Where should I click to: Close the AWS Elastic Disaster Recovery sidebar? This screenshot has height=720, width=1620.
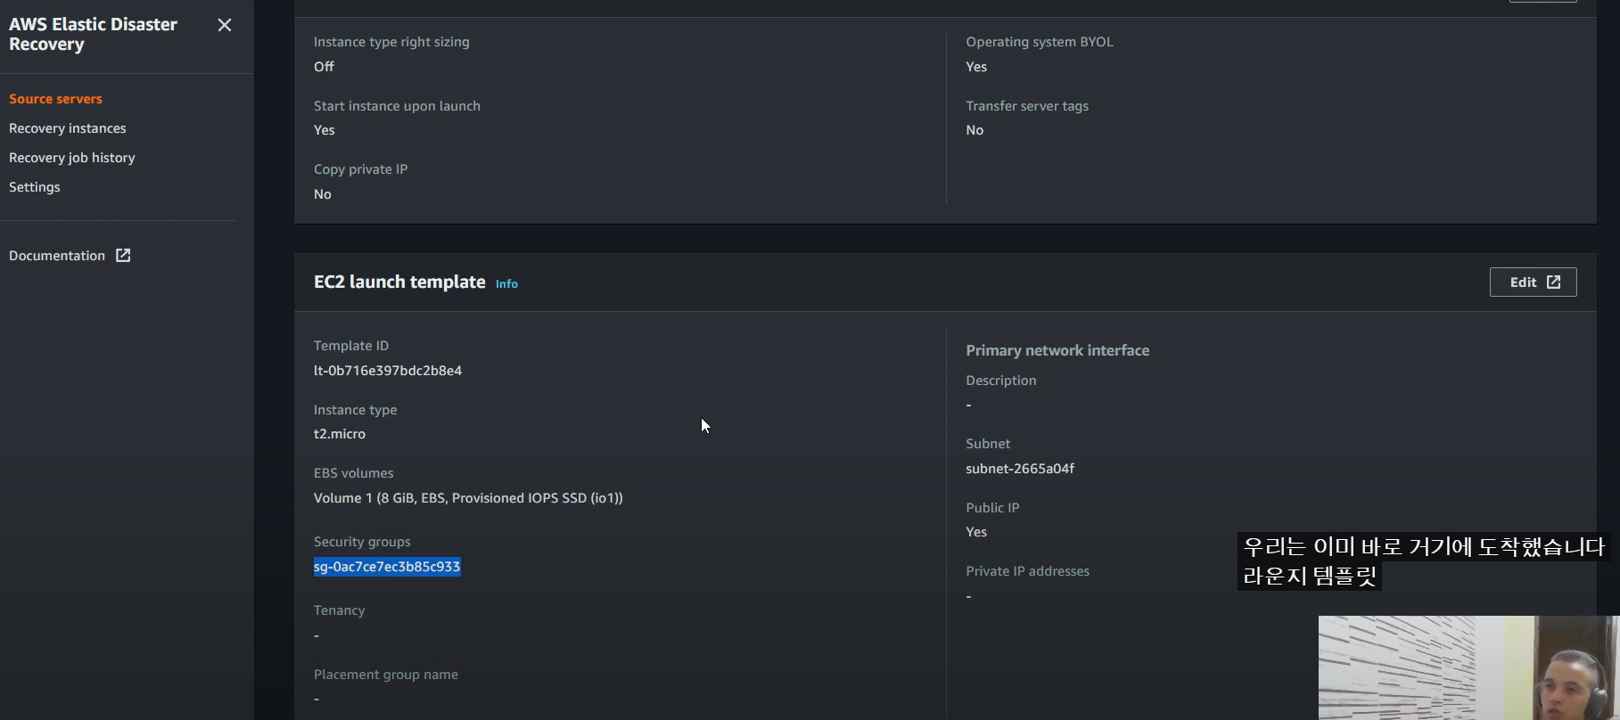[x=225, y=25]
